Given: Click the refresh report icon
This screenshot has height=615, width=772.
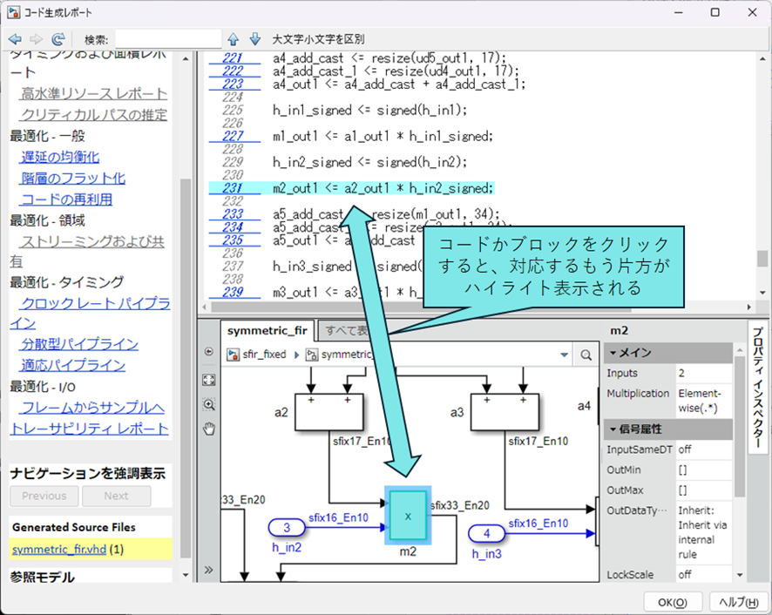Looking at the screenshot, I should [x=58, y=39].
